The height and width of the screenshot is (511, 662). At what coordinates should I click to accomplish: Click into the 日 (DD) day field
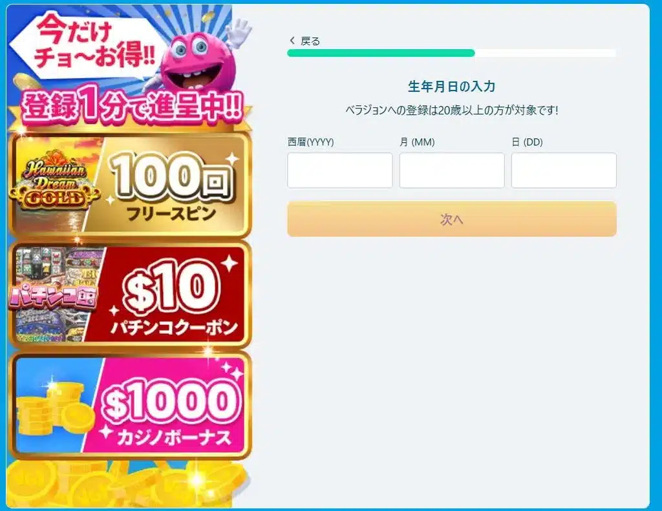click(x=563, y=171)
